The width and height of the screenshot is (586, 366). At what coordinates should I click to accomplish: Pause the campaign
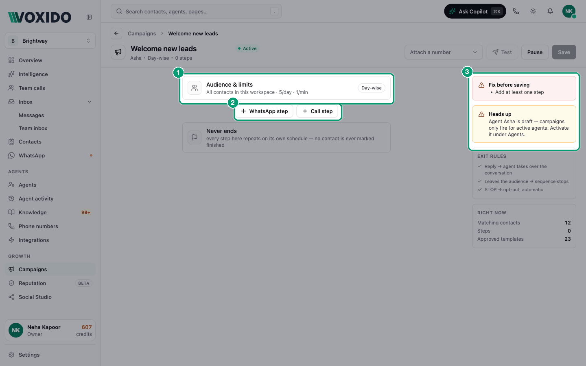[535, 52]
